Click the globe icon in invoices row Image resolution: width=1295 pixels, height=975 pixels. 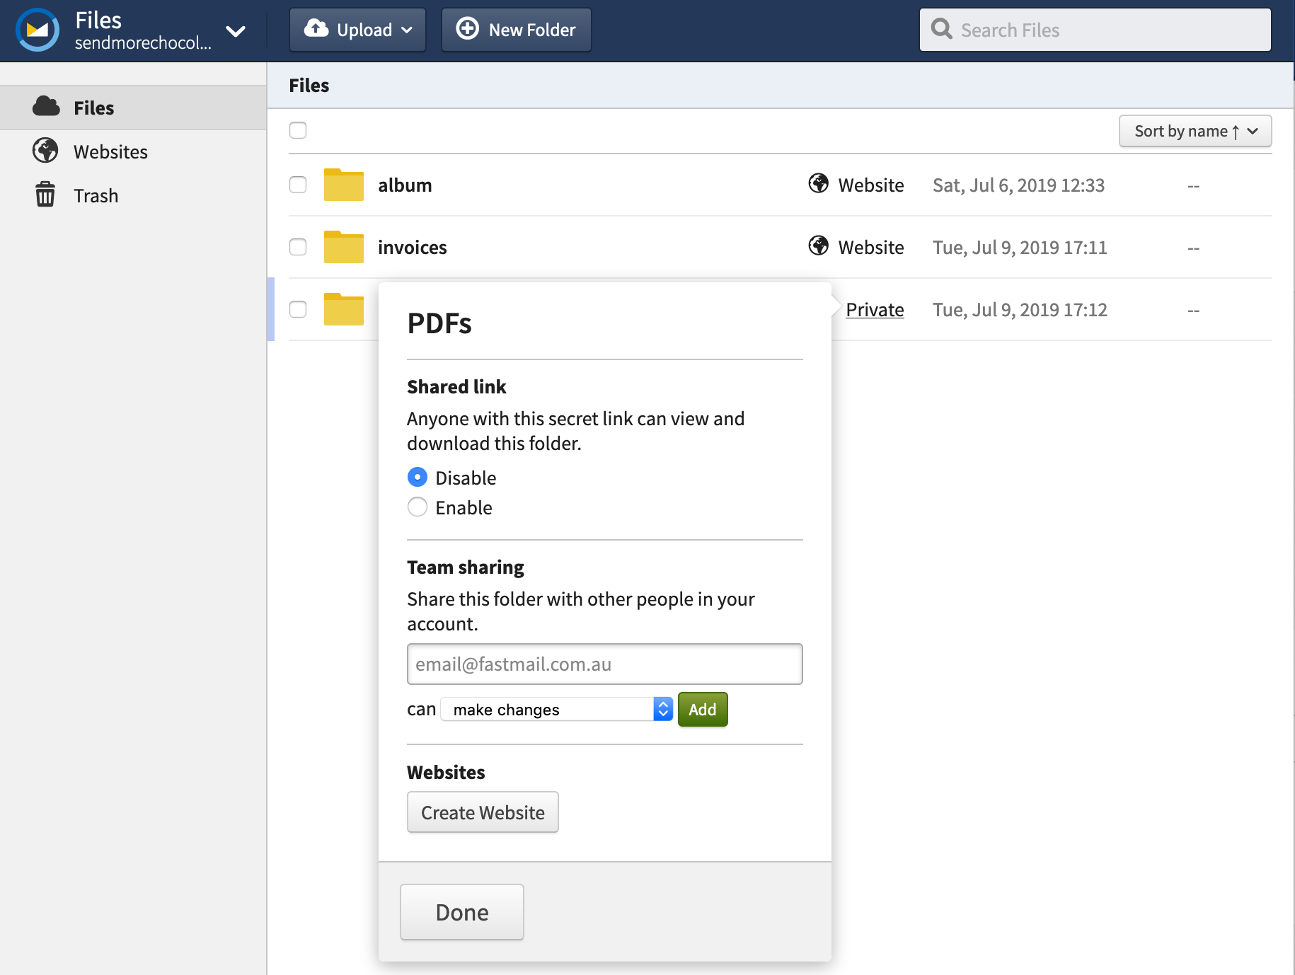pyautogui.click(x=819, y=246)
